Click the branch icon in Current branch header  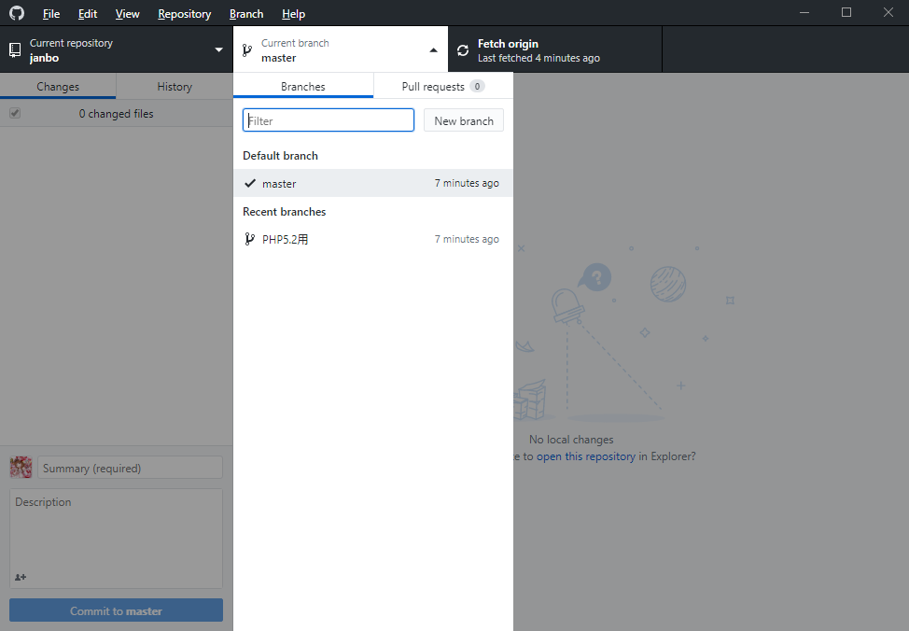click(247, 49)
